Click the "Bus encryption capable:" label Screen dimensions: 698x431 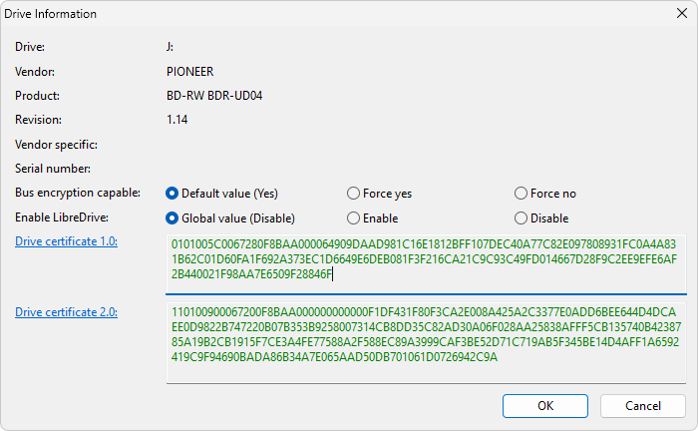[x=78, y=194]
